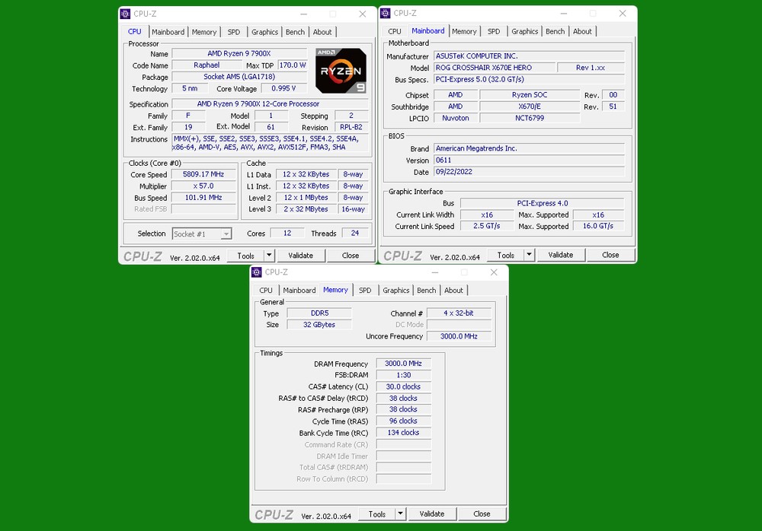Click the CPU-Z title icon of the Motherboard window
762x531 pixels.
pos(386,13)
